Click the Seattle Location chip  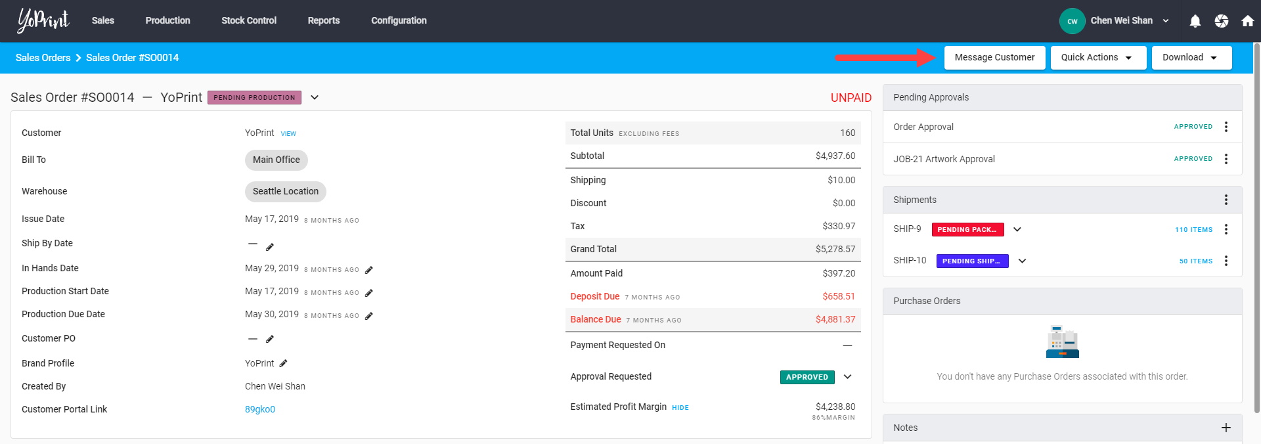[x=286, y=191]
